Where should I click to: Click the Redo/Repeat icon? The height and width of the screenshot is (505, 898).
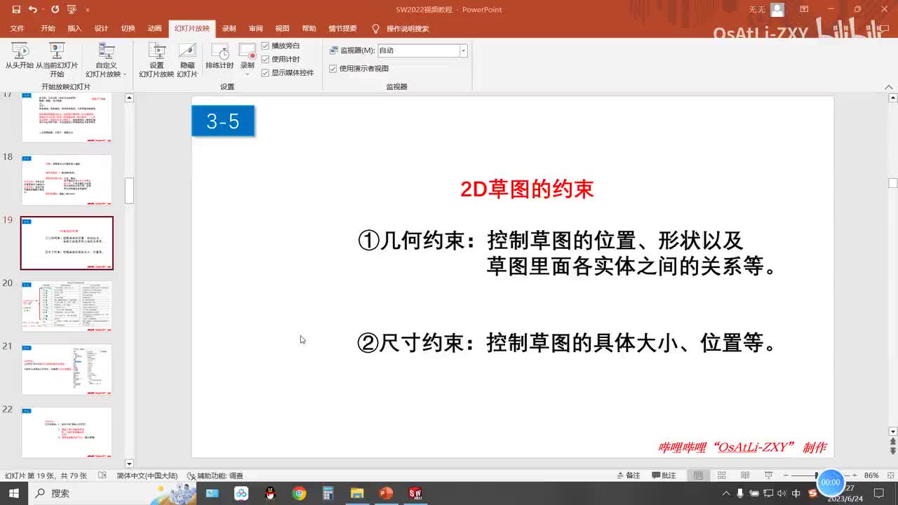click(x=55, y=10)
